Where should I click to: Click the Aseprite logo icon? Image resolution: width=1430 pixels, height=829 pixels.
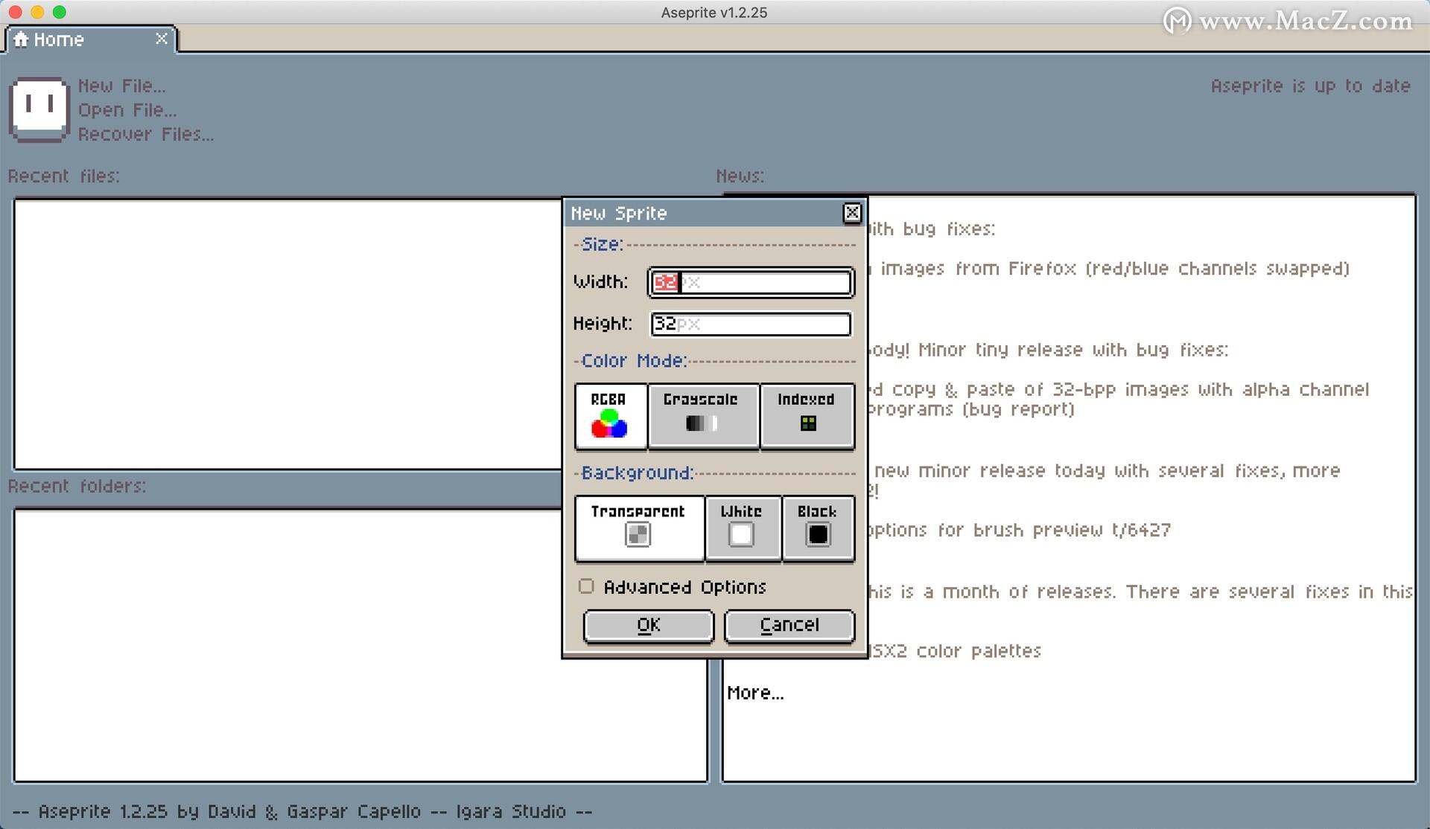(39, 109)
